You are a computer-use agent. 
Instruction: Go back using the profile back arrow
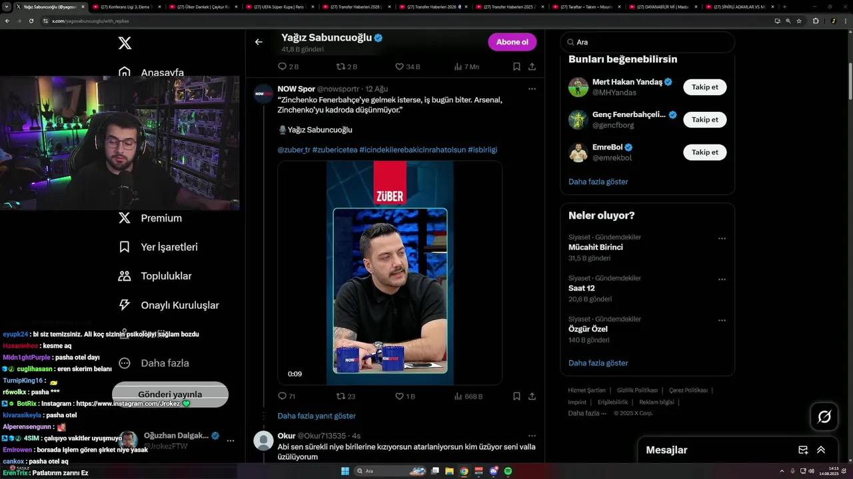(x=259, y=42)
